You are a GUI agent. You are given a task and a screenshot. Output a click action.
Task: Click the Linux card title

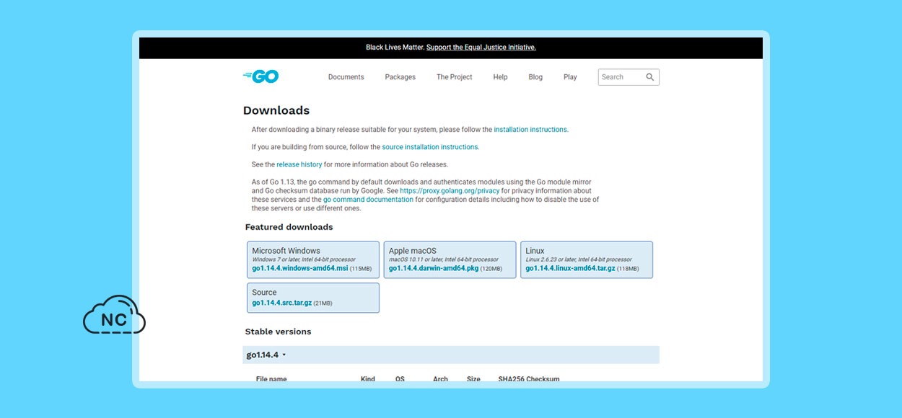[x=535, y=251]
